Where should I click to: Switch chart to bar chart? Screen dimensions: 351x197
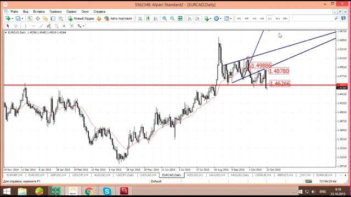(140, 19)
